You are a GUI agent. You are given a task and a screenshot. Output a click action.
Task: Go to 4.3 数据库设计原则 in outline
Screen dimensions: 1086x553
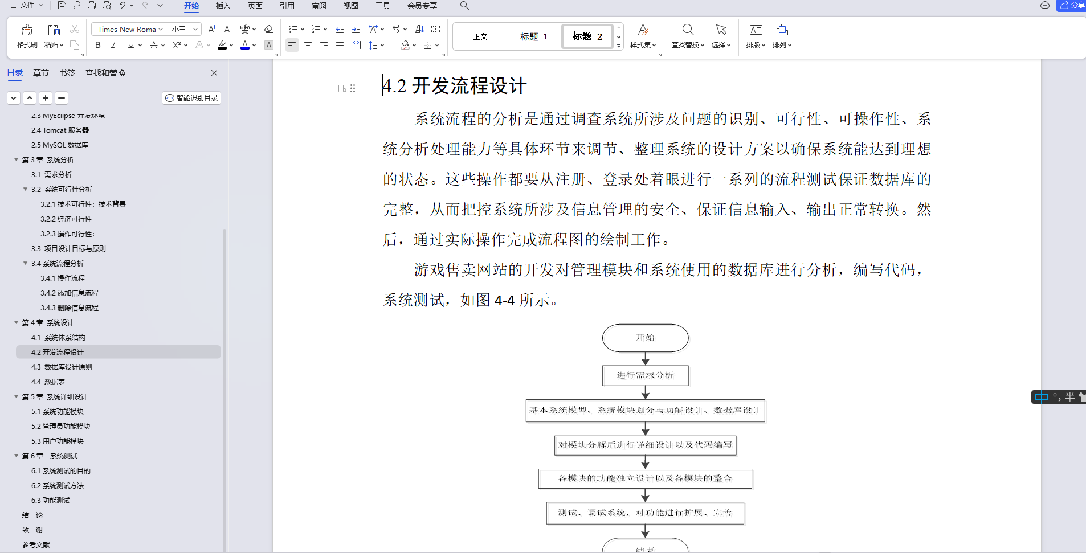tap(62, 367)
